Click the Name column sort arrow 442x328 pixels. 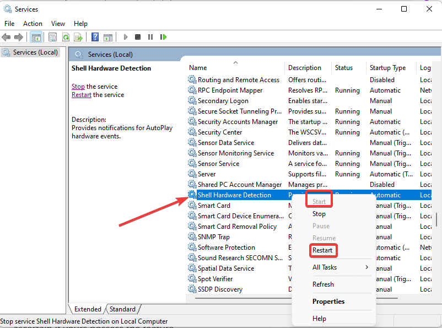click(x=236, y=62)
